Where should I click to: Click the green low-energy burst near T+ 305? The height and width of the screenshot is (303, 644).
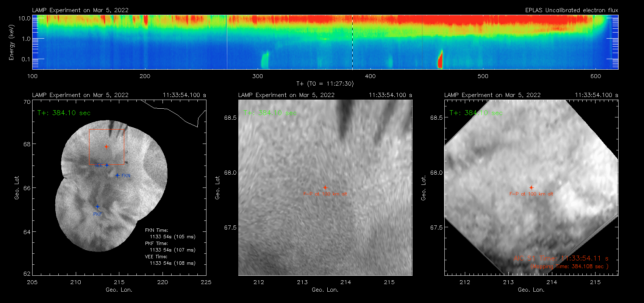click(x=265, y=60)
